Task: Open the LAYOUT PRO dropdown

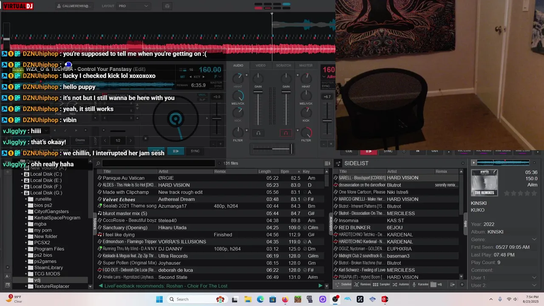Action: pyautogui.click(x=133, y=6)
